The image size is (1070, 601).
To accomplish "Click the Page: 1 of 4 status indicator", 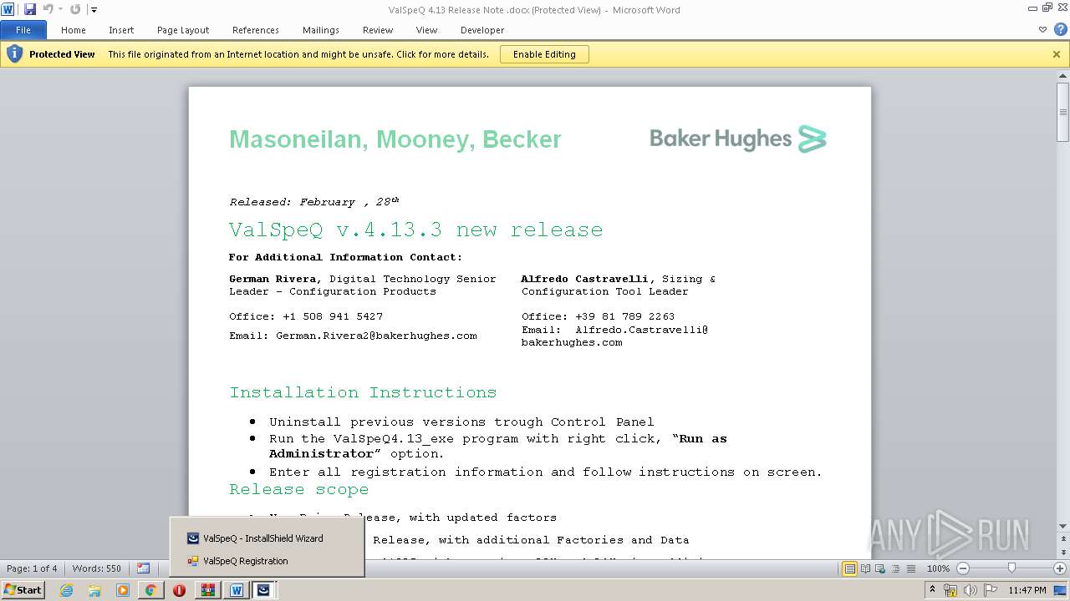I will (x=33, y=568).
